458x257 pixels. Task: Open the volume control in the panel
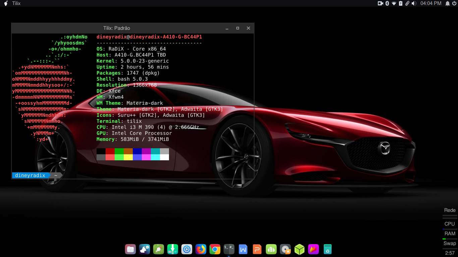pyautogui.click(x=414, y=3)
